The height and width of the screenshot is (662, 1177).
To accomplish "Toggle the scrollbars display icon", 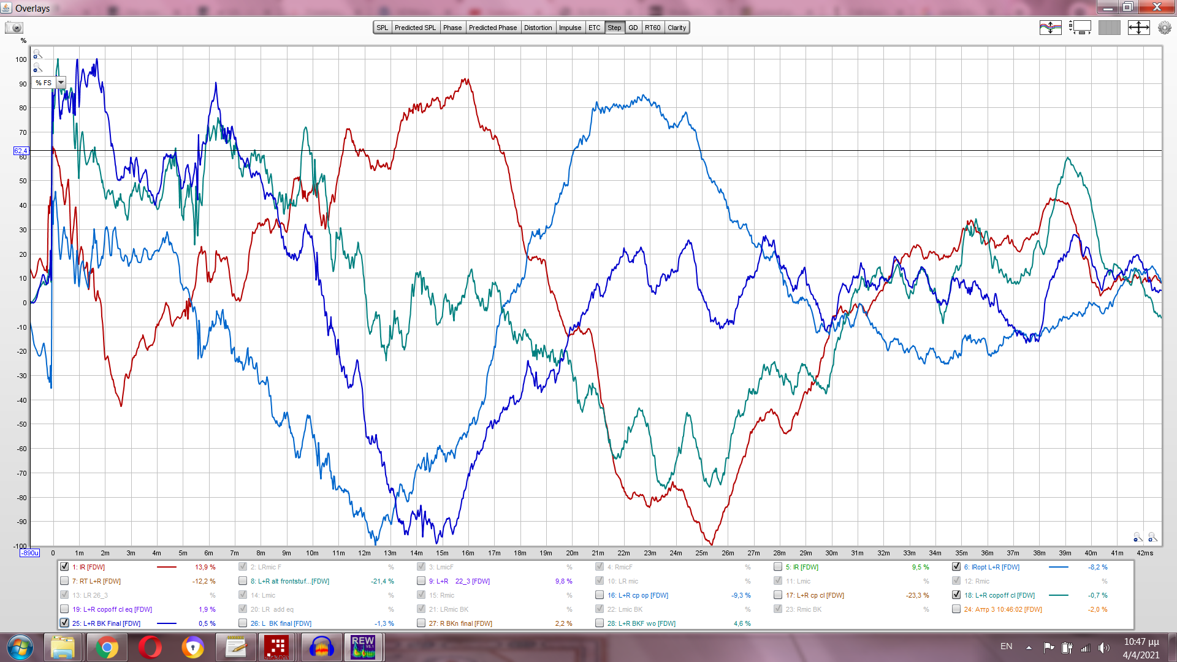I will point(1080,28).
